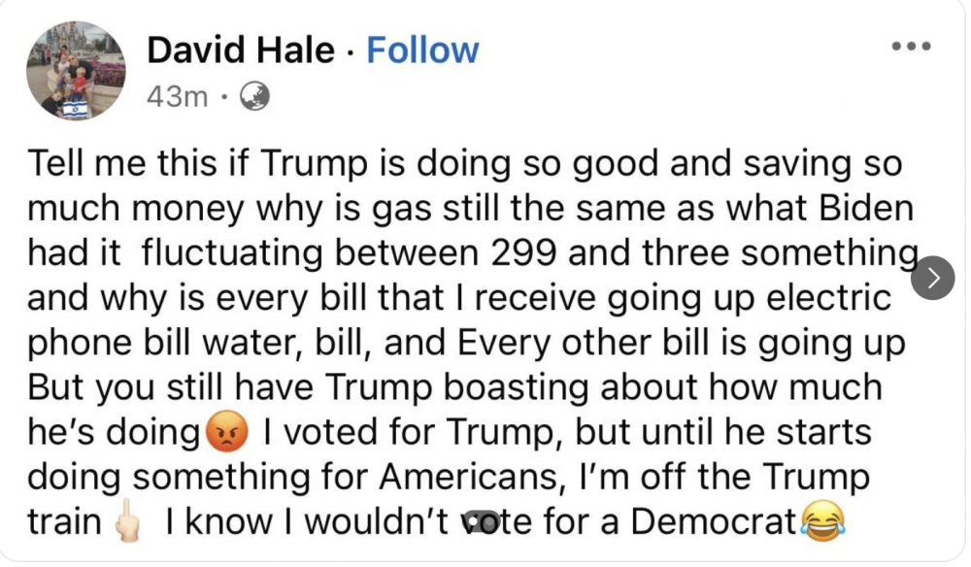This screenshot has width=971, height=567.
Task: Click the next arrow chevron button
Action: pos(933,280)
